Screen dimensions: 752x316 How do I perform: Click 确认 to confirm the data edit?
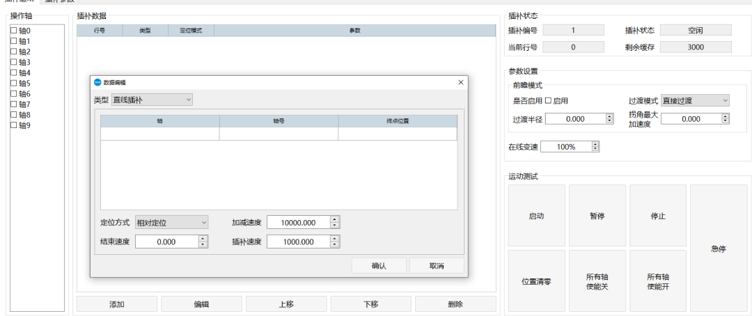tap(379, 265)
